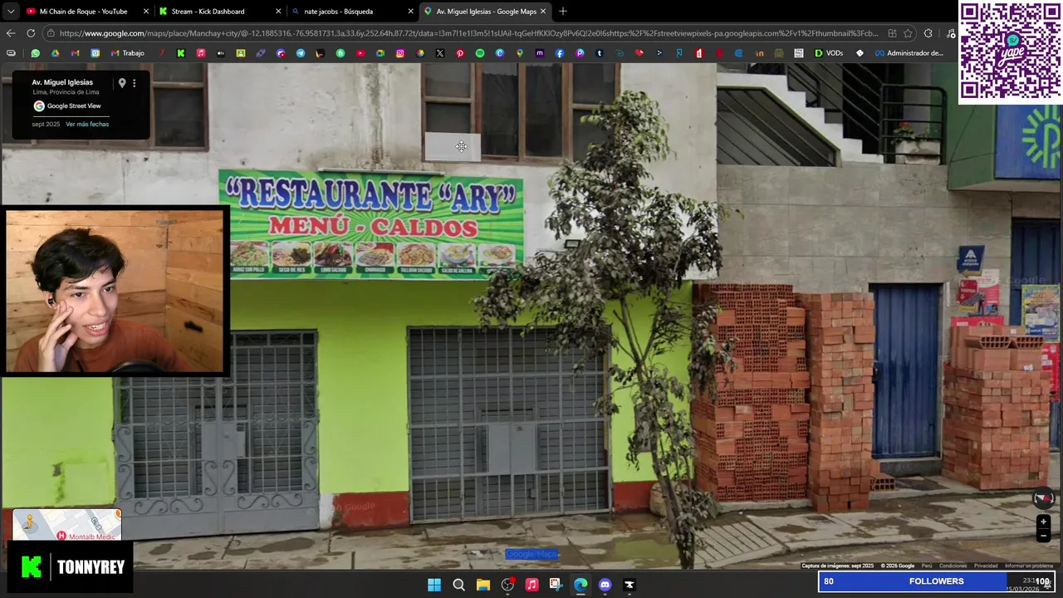Image resolution: width=1063 pixels, height=598 pixels.
Task: Bookmark this page with the star icon
Action: point(908,33)
